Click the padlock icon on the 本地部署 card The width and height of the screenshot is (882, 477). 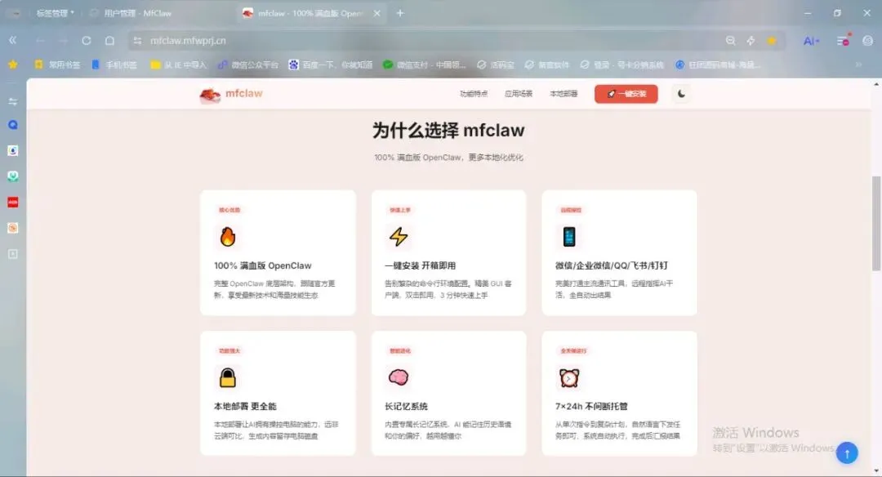[227, 377]
